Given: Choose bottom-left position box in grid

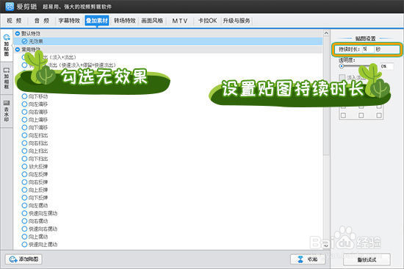Looking at the screenshot, I should 343,115.
